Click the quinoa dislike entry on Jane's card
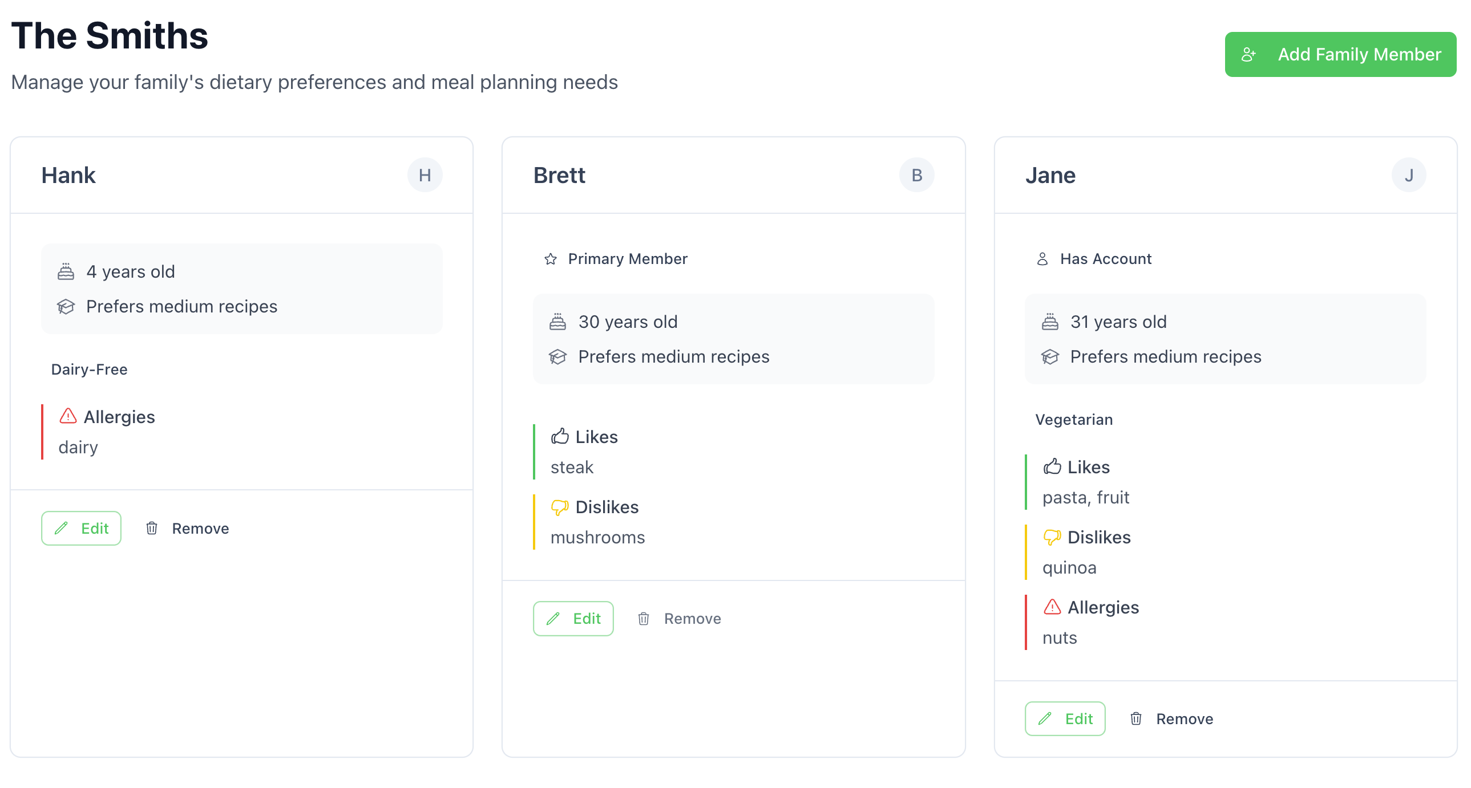This screenshot has height=788, width=1471. pyautogui.click(x=1069, y=567)
